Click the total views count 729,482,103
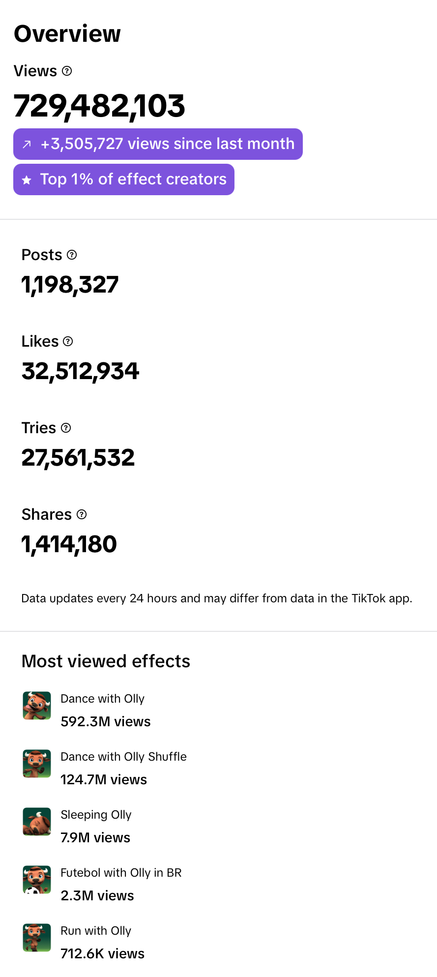Viewport: 437px width, 977px height. click(x=99, y=106)
